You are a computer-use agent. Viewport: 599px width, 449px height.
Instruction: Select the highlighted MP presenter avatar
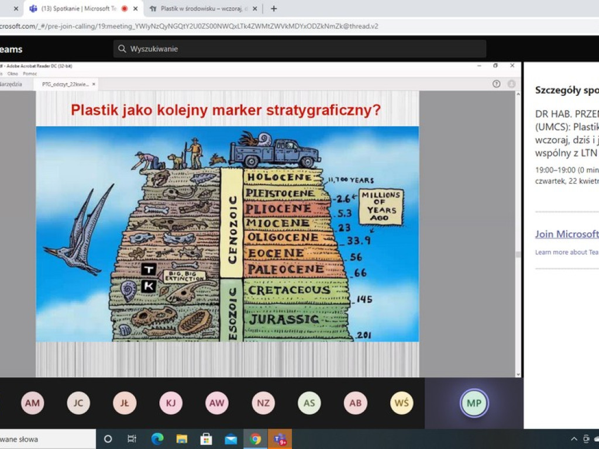[474, 403]
